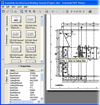Go to previous sheet arrow
The height and width of the screenshot is (105, 100).
[71, 11]
